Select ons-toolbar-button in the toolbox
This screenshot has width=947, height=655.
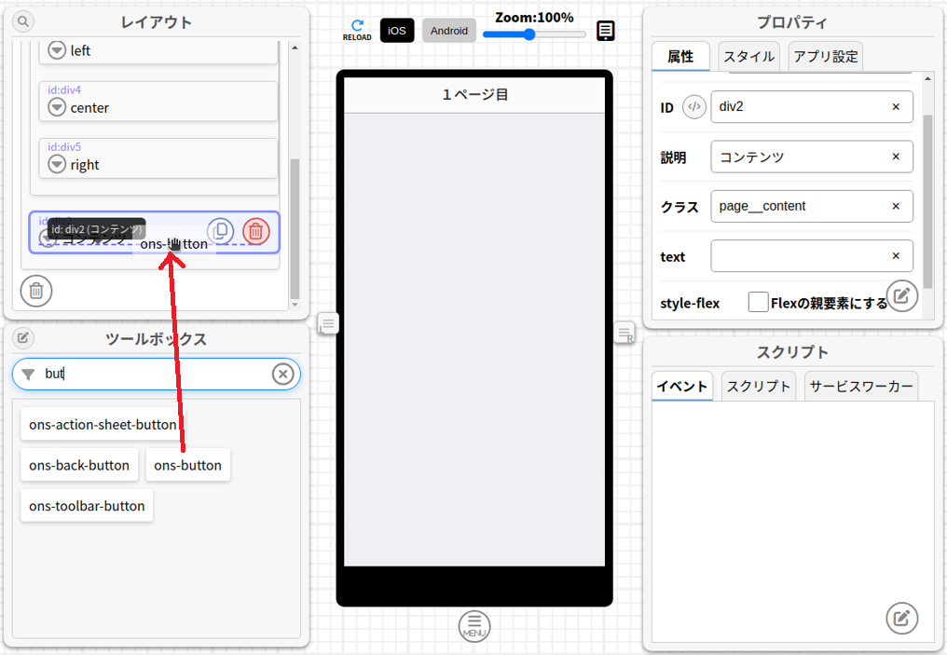(x=87, y=506)
